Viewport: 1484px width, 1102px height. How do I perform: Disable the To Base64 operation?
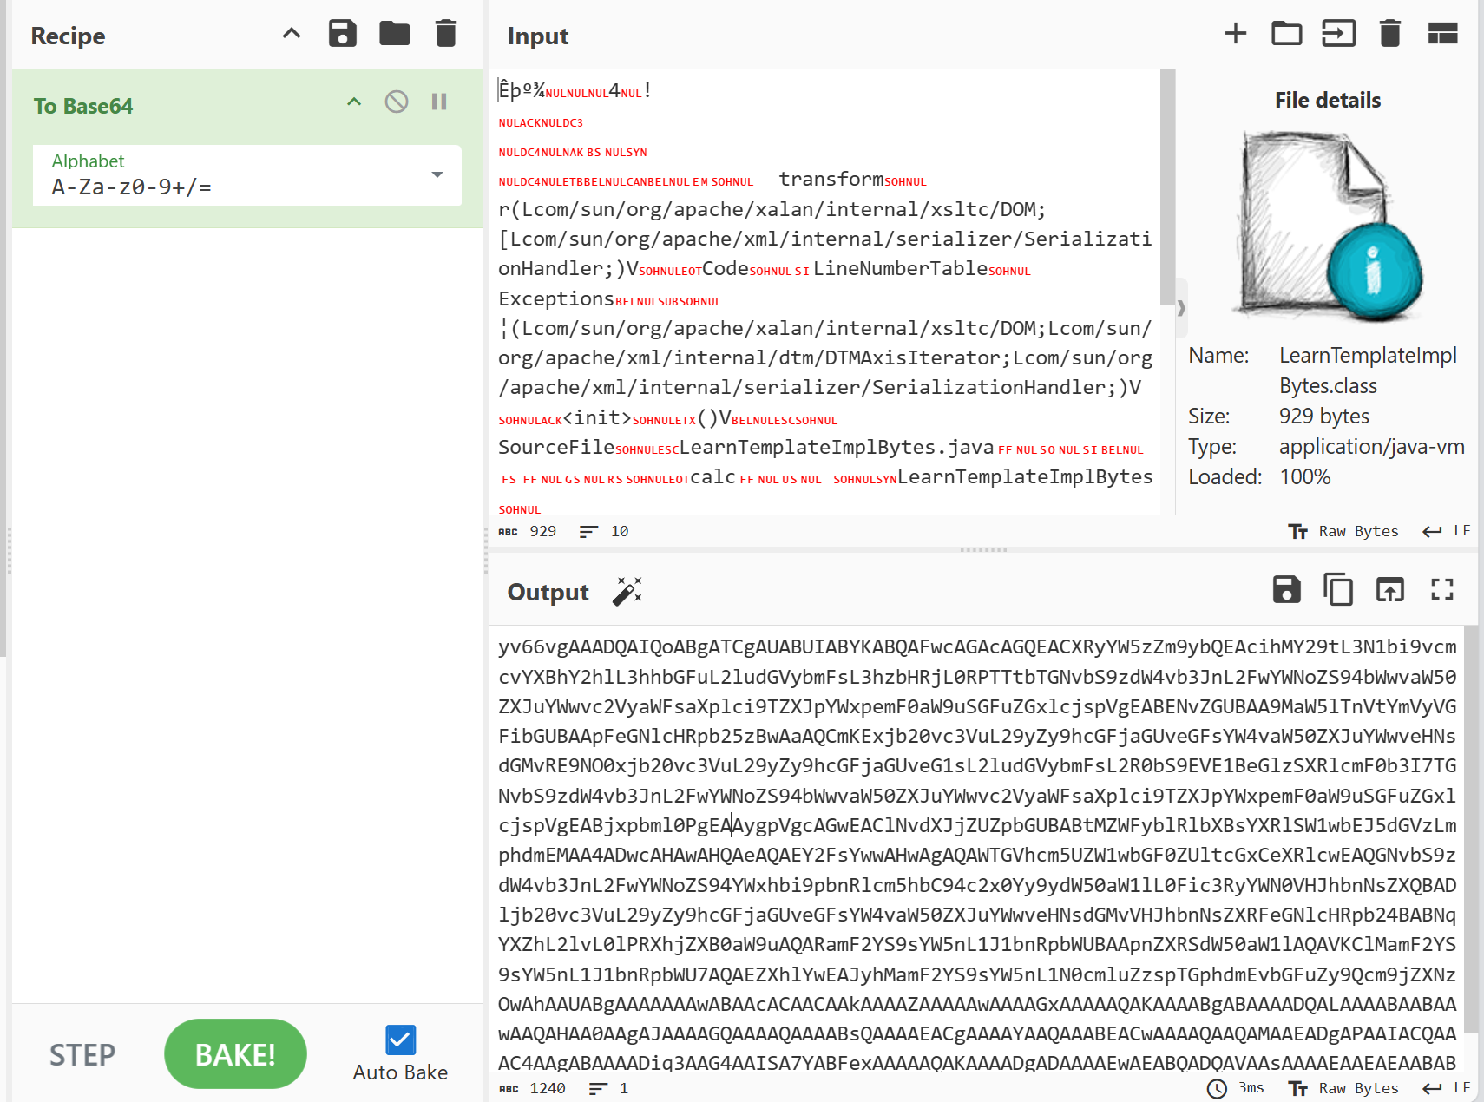(396, 102)
